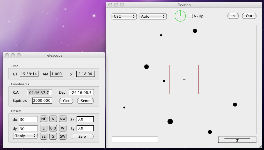Image resolution: width=264 pixels, height=150 pixels.
Task: Click the Send coordinates button
Action: [x=85, y=101]
